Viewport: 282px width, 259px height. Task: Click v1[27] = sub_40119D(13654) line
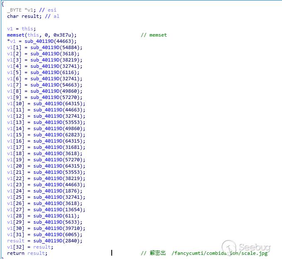click(x=46, y=210)
